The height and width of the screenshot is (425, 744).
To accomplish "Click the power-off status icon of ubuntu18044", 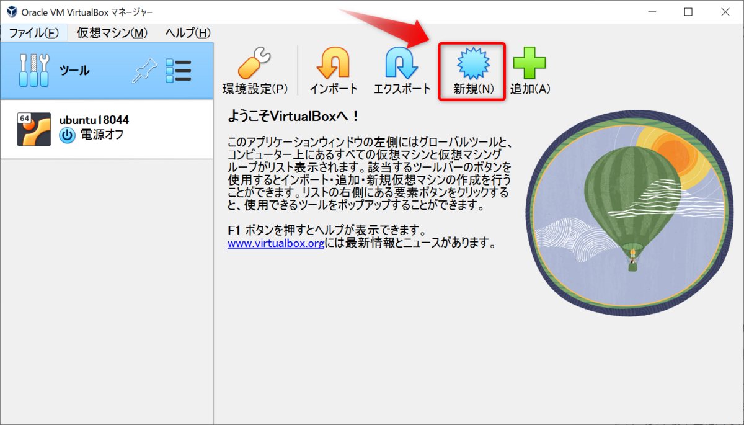I will point(67,135).
